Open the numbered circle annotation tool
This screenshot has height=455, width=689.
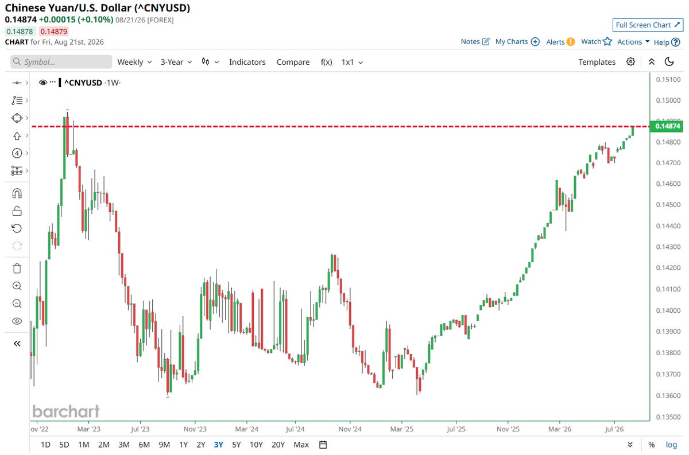tap(17, 153)
